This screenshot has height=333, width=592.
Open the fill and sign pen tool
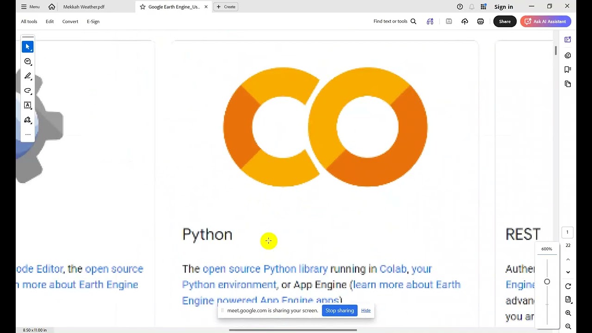click(28, 120)
